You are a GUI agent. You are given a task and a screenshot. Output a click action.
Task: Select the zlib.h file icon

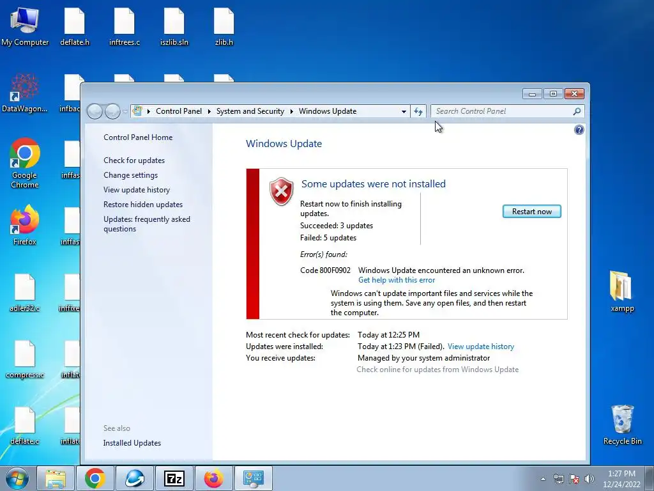coord(224,27)
